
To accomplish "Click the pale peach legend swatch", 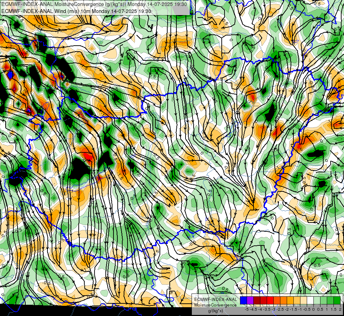I will (x=304, y=301).
